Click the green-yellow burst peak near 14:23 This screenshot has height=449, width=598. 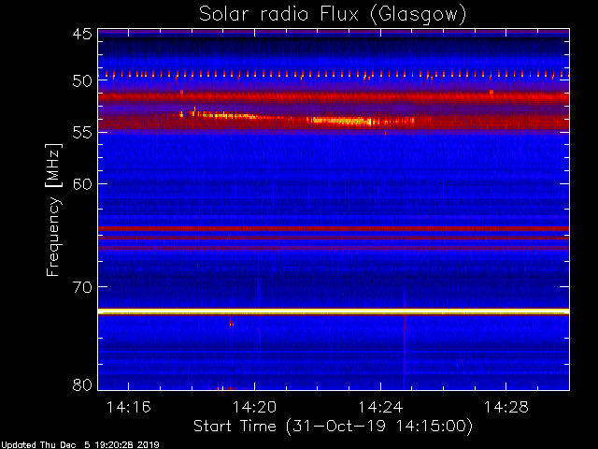click(x=339, y=121)
